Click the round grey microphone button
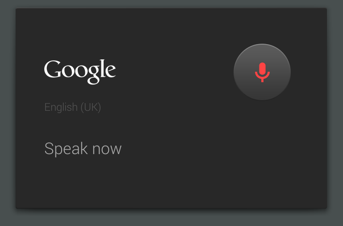The image size is (343, 226). [262, 72]
